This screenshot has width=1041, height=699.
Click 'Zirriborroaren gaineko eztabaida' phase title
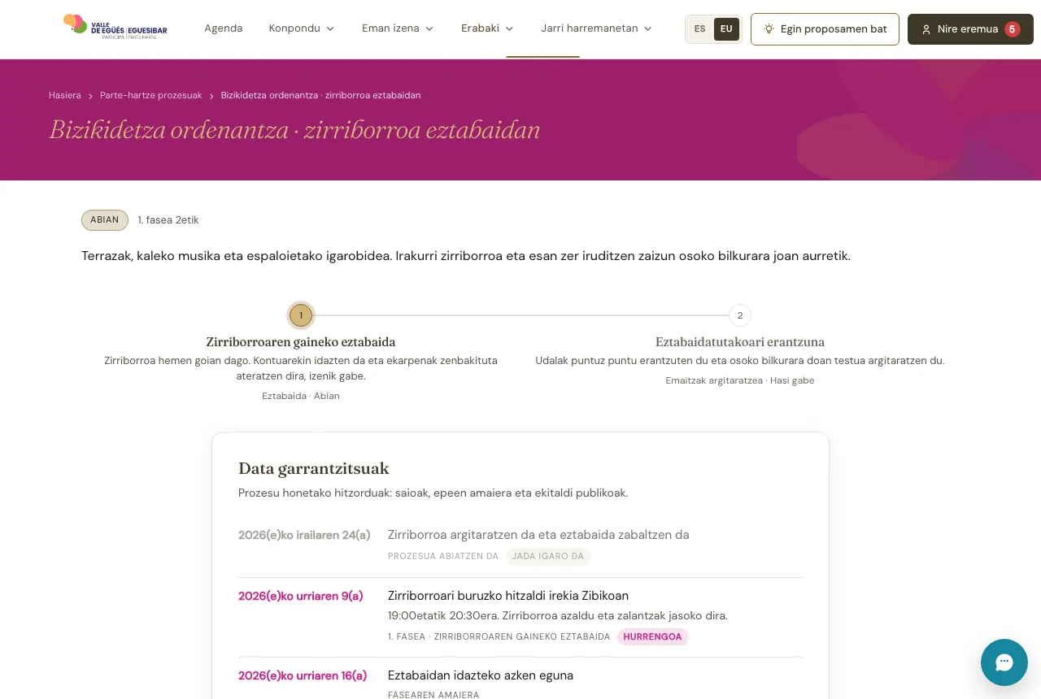[301, 342]
